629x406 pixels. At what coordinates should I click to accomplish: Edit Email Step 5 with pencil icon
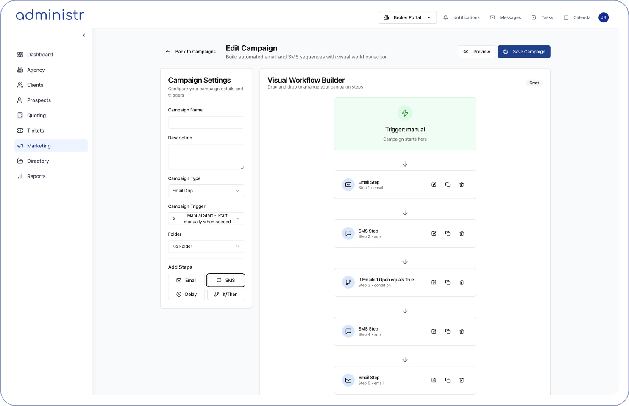coord(434,380)
